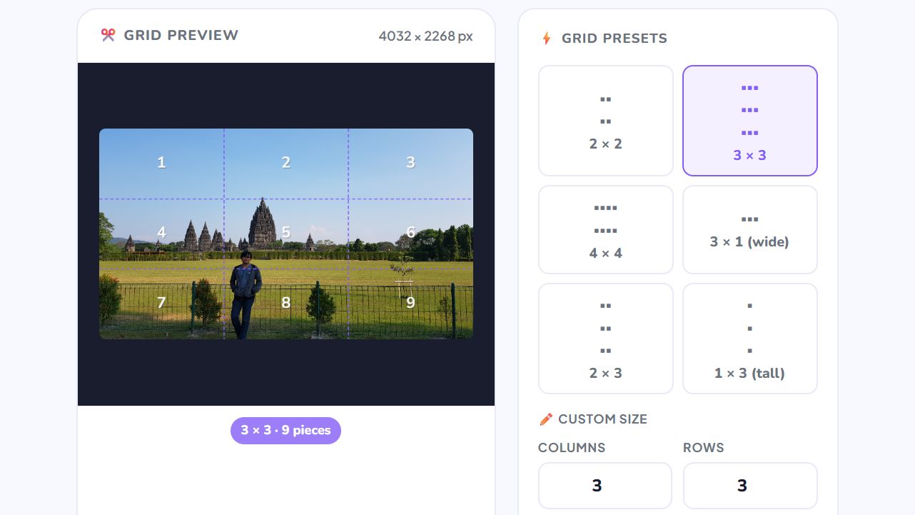Select grid piece 3 in the preview
This screenshot has height=515, width=915.
410,164
